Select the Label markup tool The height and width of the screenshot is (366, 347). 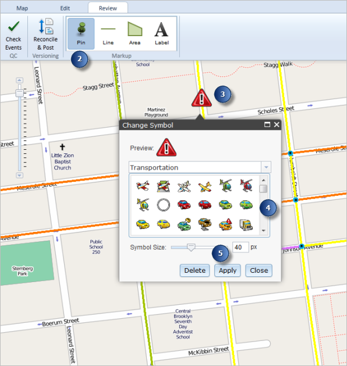point(162,34)
